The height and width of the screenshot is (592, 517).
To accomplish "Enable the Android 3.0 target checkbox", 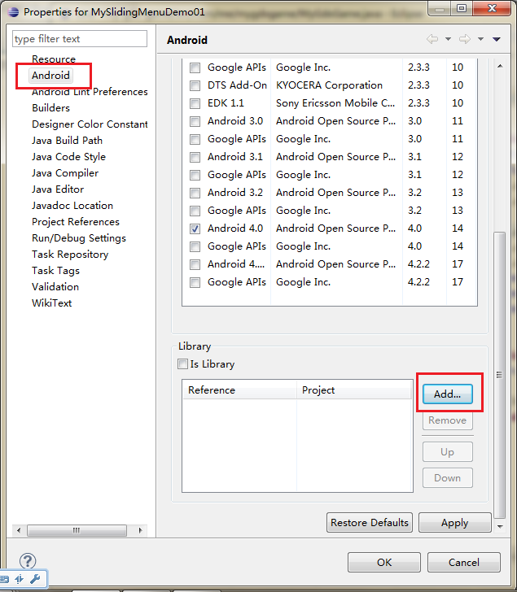I will pyautogui.click(x=195, y=121).
